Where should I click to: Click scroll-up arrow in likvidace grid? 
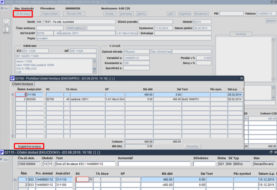(x=13, y=94)
